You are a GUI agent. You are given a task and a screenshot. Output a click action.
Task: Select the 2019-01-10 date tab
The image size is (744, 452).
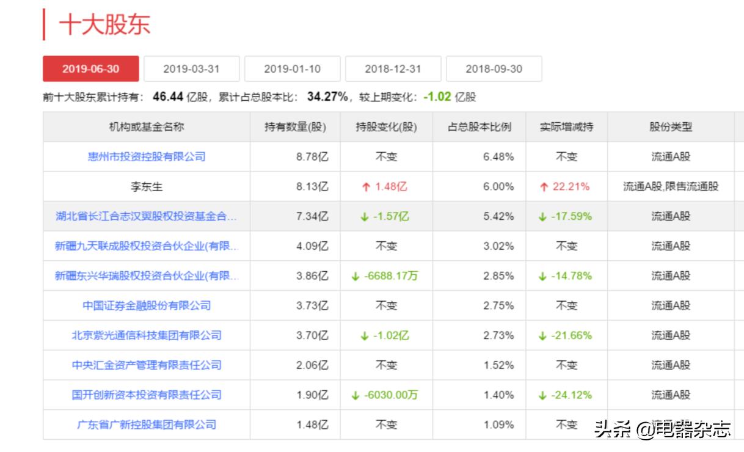(x=293, y=68)
